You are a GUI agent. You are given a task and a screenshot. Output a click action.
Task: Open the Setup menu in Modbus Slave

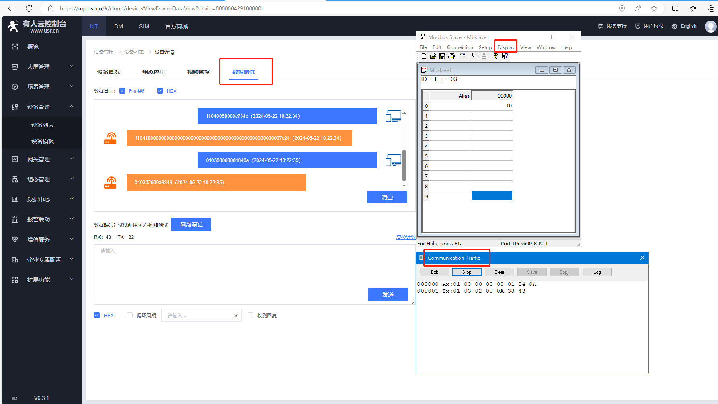[x=485, y=47]
